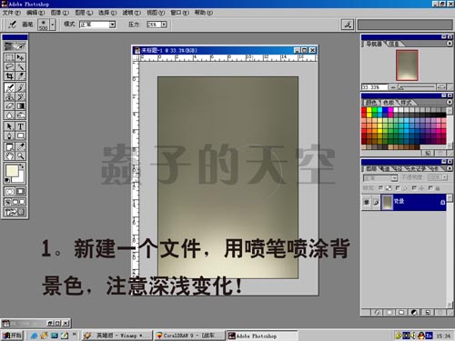Open the 滤镜 (Filter) menu
The height and width of the screenshot is (341, 455).
click(132, 13)
